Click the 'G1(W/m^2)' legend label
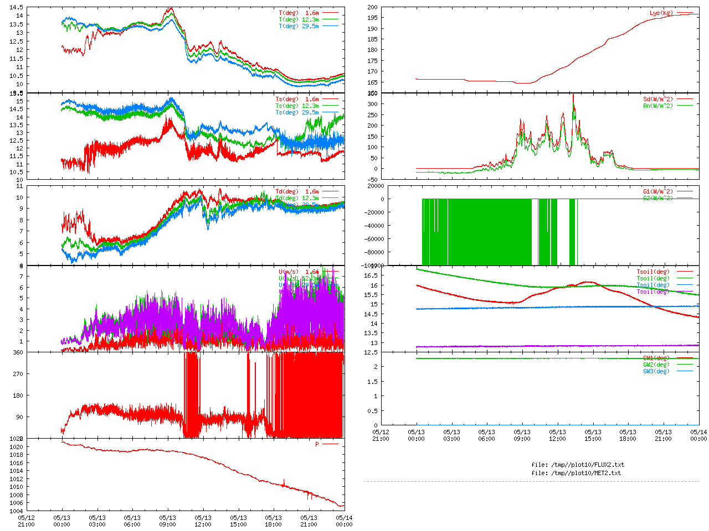709x531 pixels. coord(659,191)
